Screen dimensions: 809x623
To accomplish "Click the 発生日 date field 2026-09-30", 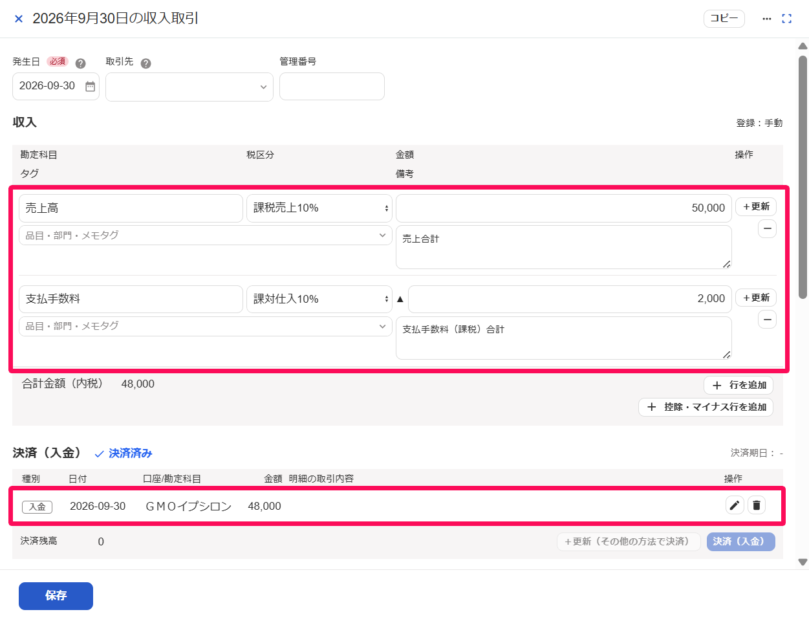I will click(x=56, y=86).
